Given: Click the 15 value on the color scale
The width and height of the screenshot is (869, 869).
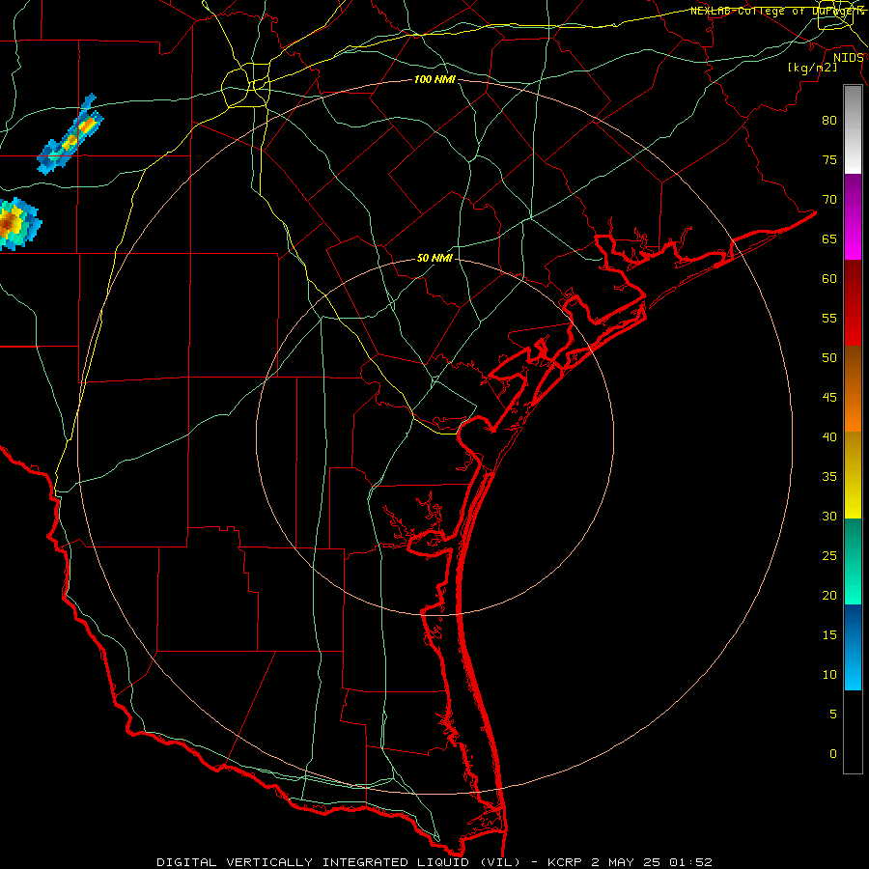Looking at the screenshot, I should (829, 635).
